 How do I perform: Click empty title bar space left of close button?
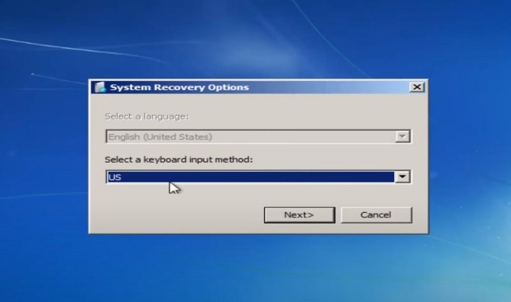point(332,88)
